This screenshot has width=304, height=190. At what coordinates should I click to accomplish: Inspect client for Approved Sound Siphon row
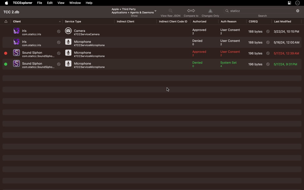click(59, 53)
